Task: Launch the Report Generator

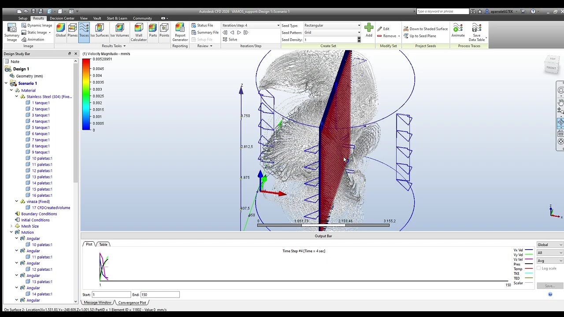Action: coord(180,33)
